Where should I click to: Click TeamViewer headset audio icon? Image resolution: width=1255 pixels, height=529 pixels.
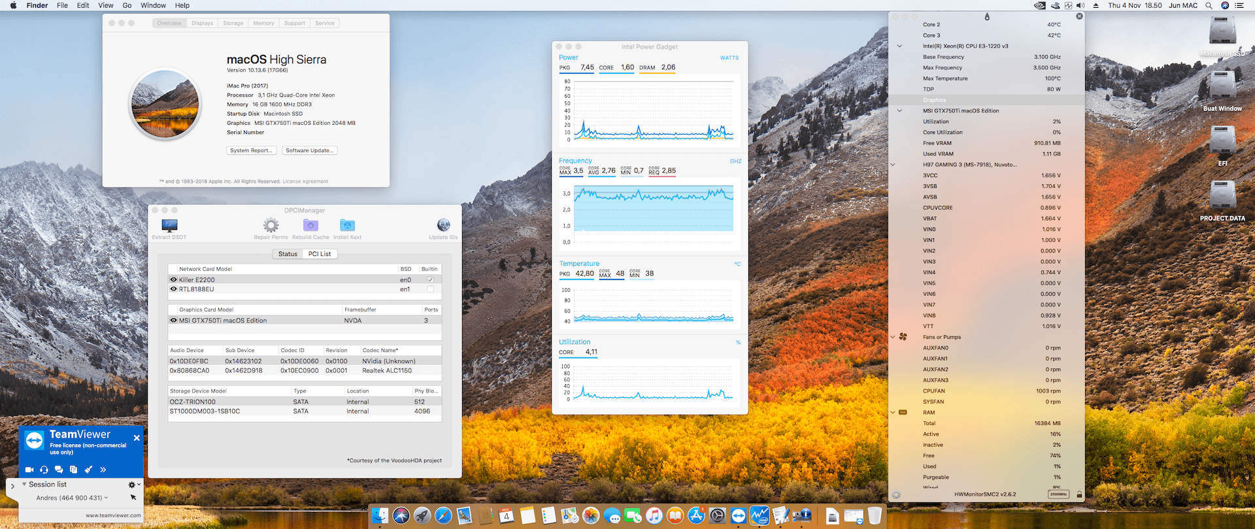pos(44,470)
